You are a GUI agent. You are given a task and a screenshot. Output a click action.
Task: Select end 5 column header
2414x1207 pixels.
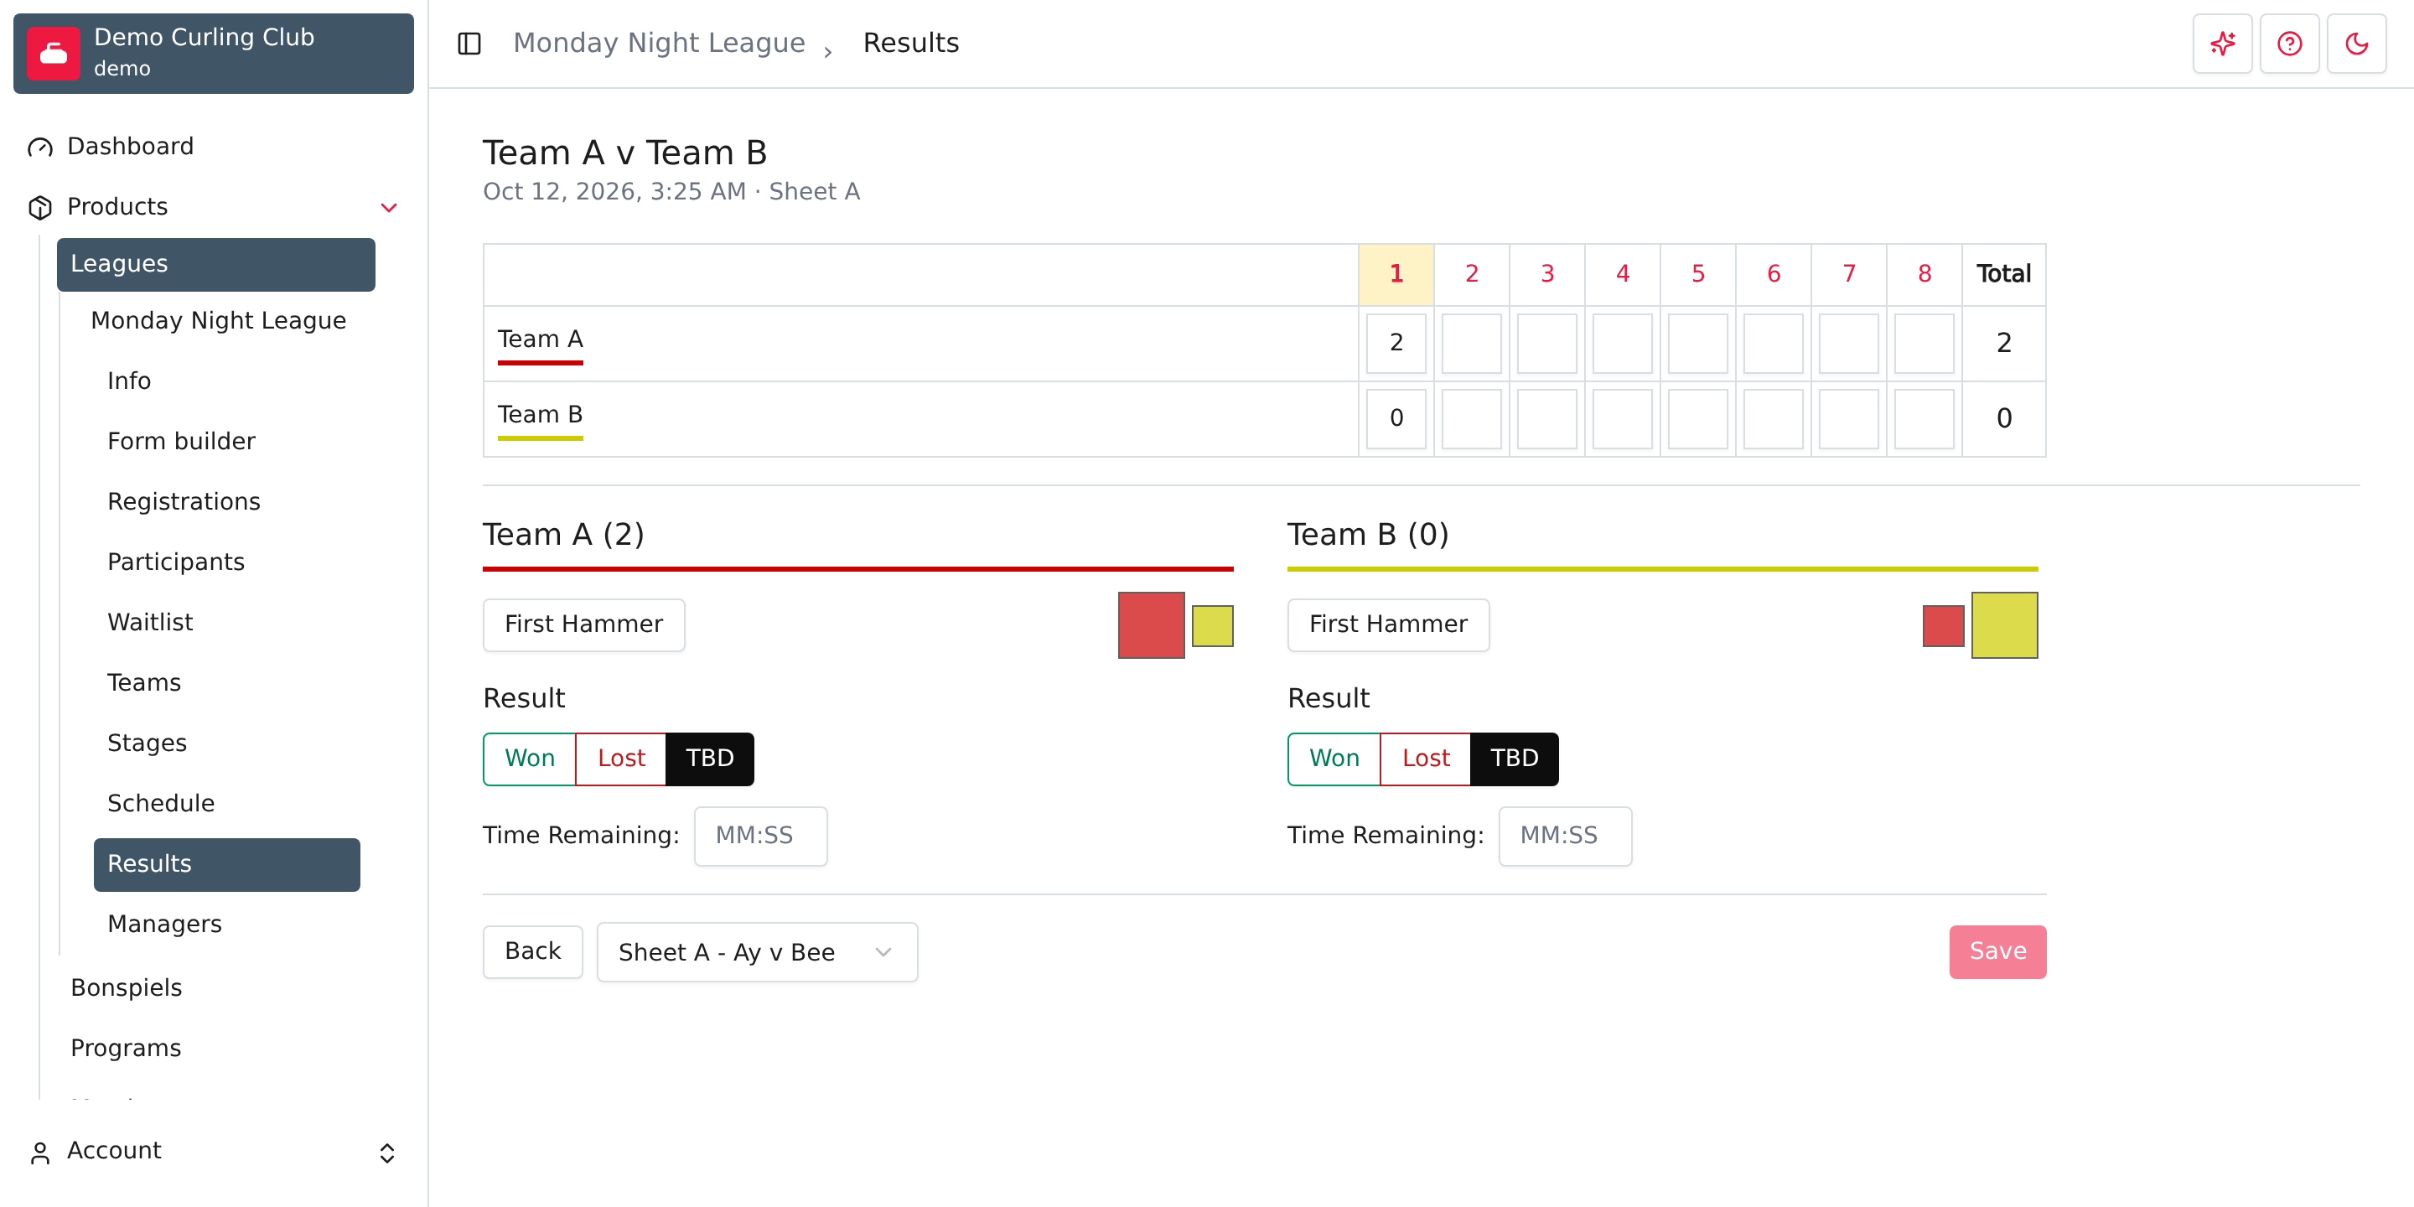click(1697, 275)
